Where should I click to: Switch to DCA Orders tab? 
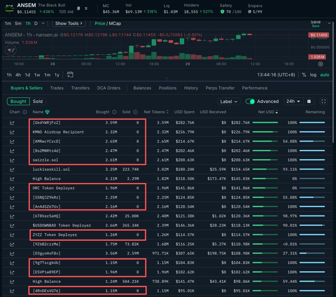click(x=109, y=88)
